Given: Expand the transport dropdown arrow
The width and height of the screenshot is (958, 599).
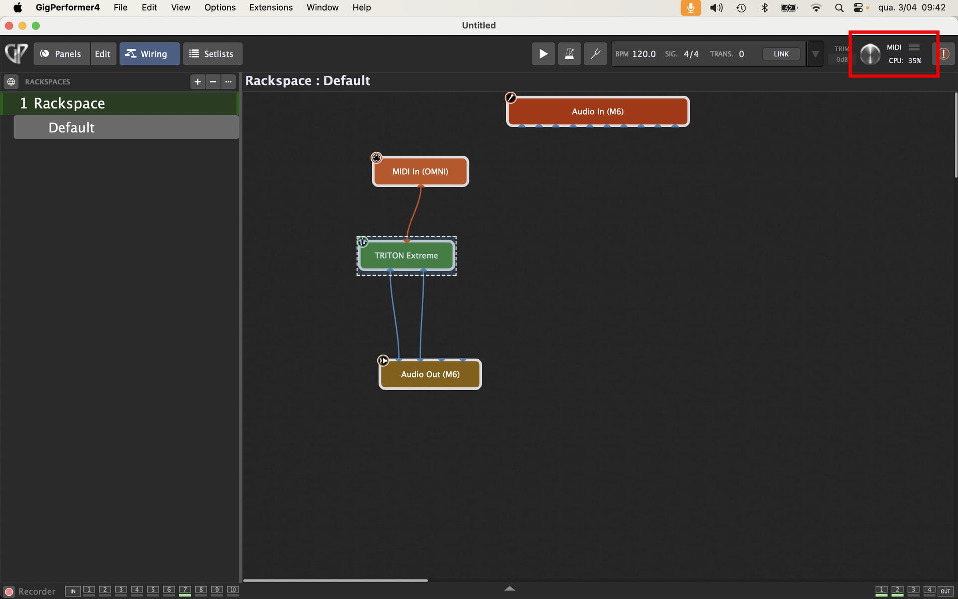Looking at the screenshot, I should (815, 54).
